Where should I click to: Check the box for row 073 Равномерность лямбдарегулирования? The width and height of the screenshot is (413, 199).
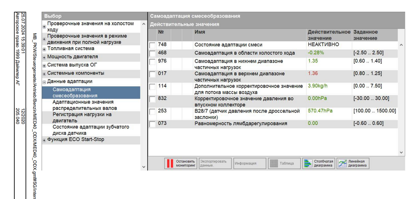[x=152, y=124]
